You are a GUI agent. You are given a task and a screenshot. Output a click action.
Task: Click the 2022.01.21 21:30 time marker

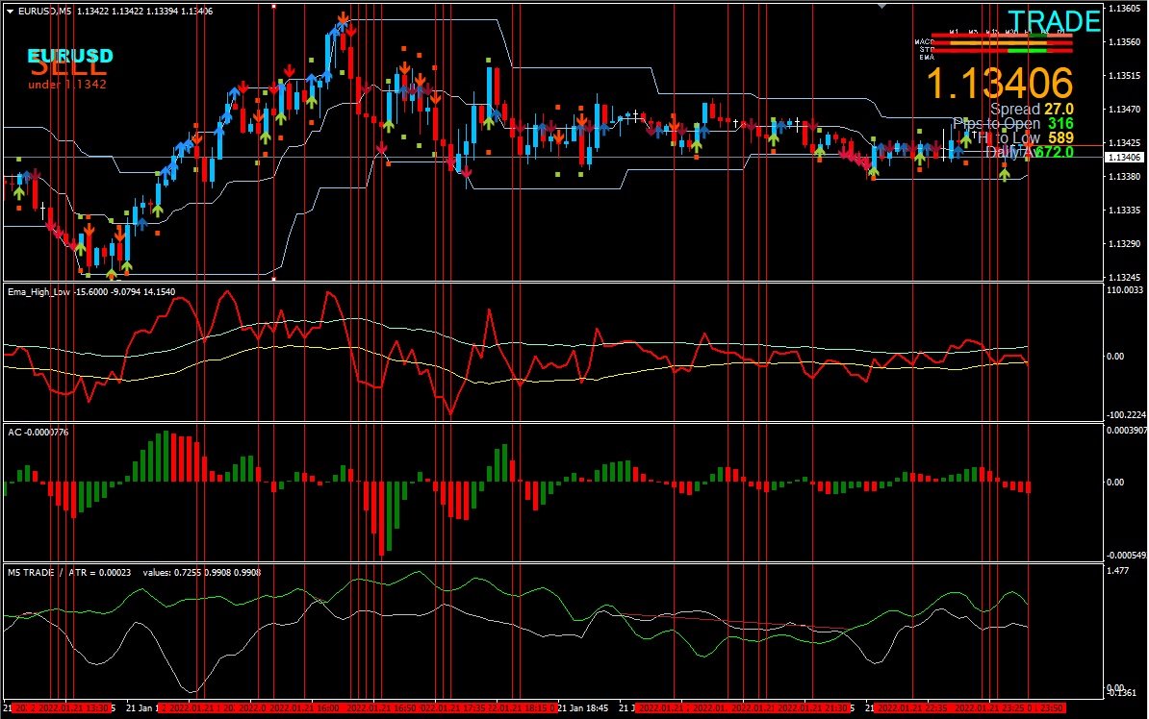(812, 708)
